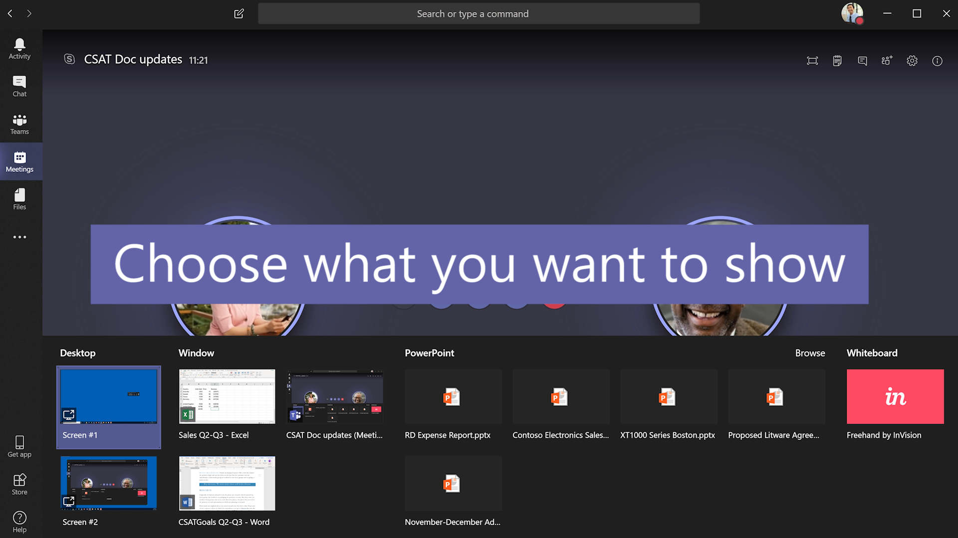Toggle Files section in left sidebar
This screenshot has width=958, height=538.
click(19, 199)
